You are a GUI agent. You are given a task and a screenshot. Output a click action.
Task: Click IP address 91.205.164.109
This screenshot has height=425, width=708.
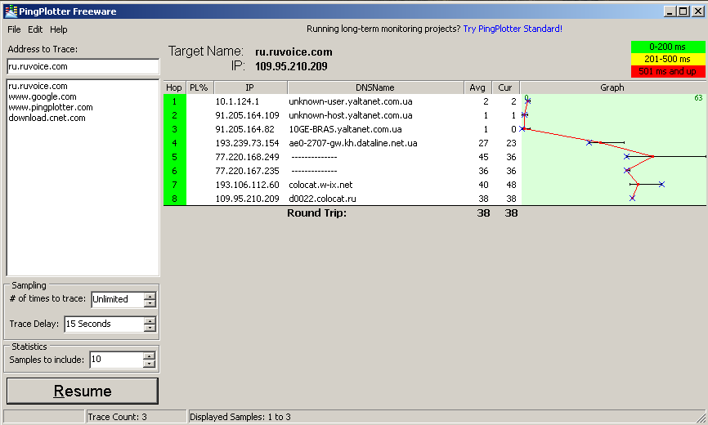247,115
